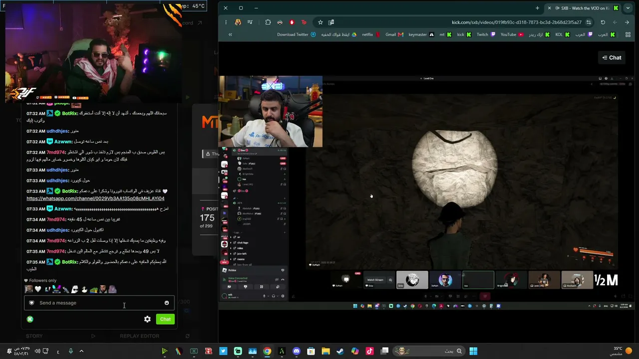Go forward in Chrome history
Screen dimensions: 639x359
(615, 22)
